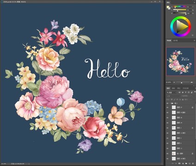Switch to the Navigator tab
The width and height of the screenshot is (196, 166).
[x=169, y=41]
